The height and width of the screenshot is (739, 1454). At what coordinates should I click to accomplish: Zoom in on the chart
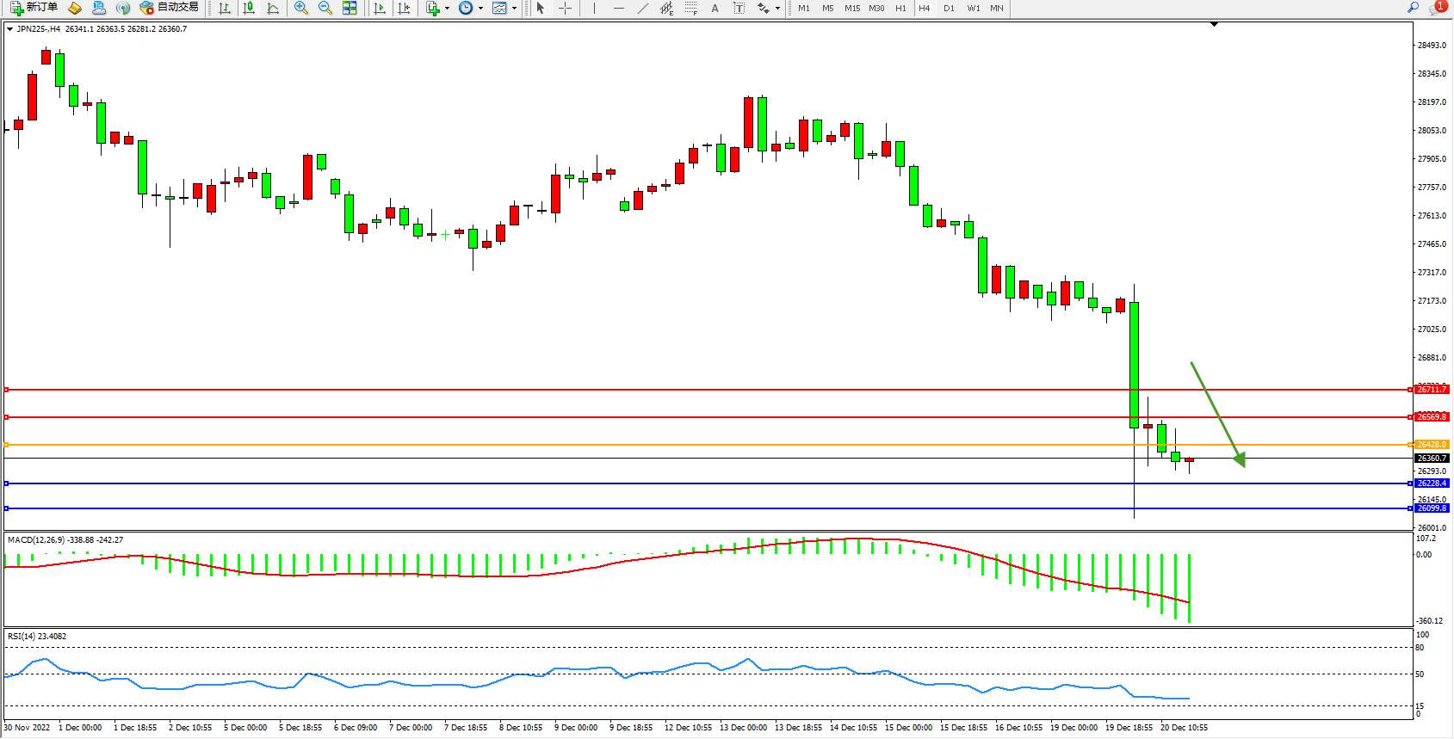pyautogui.click(x=301, y=8)
